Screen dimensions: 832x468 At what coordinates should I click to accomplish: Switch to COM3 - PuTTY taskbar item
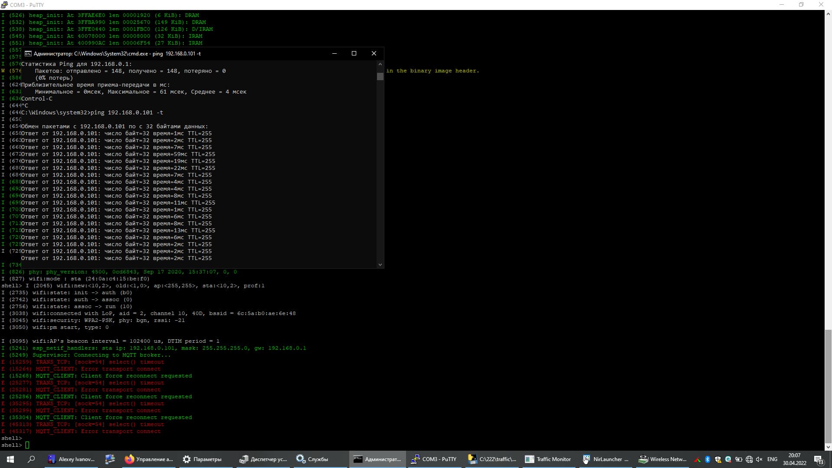pyautogui.click(x=434, y=459)
